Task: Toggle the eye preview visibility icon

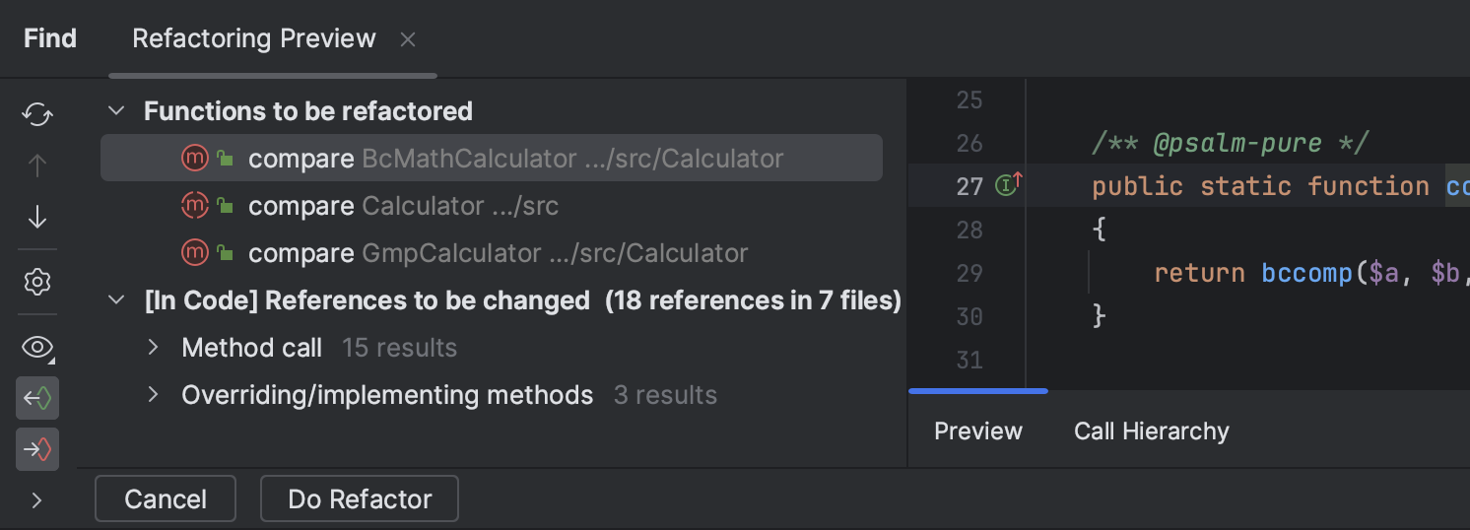Action: point(37,347)
